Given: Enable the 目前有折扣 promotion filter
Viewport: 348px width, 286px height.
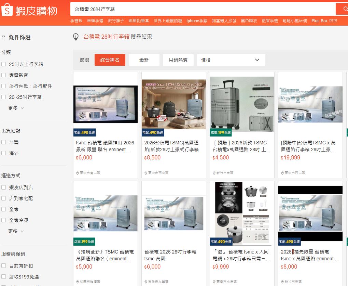Looking at the screenshot, I should 4,266.
